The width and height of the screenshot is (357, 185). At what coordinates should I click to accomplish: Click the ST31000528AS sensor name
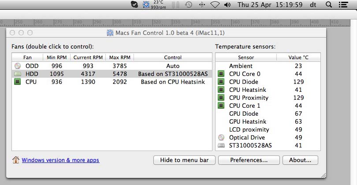coord(250,145)
